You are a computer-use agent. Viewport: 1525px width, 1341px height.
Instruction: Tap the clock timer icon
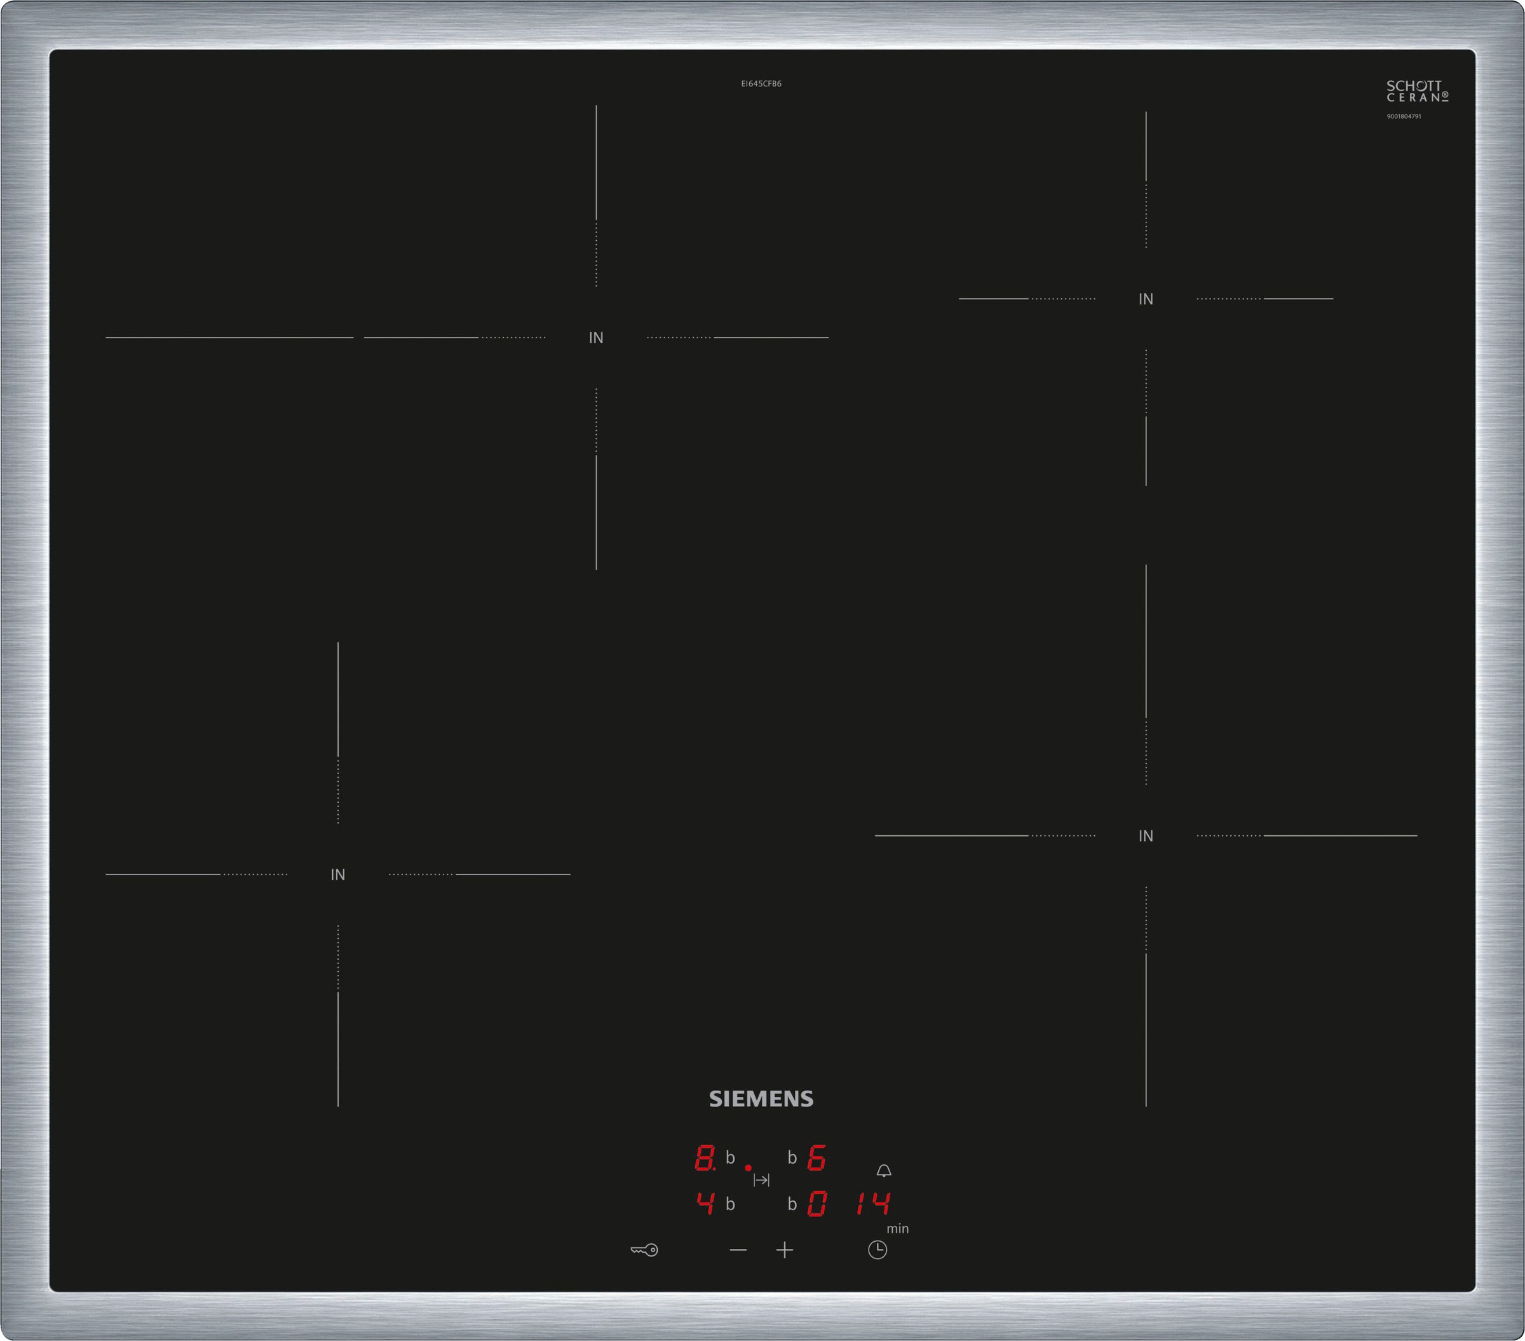point(878,1250)
